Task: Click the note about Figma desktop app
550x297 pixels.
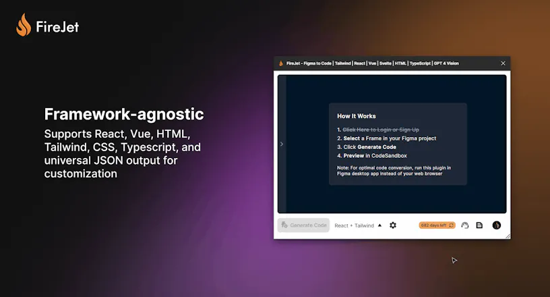Action: pos(394,171)
